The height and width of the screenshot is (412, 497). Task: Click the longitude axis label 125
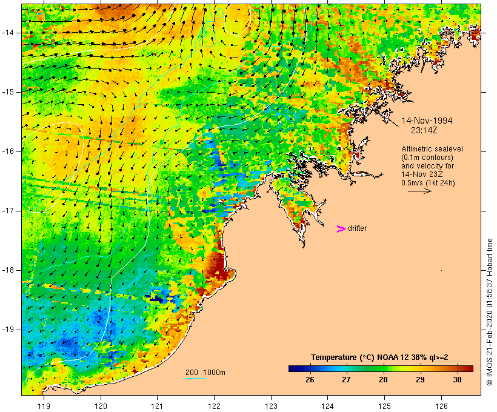[x=384, y=406]
